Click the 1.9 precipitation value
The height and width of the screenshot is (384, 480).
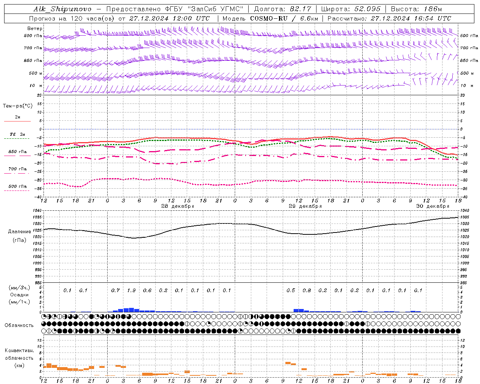pyautogui.click(x=131, y=291)
